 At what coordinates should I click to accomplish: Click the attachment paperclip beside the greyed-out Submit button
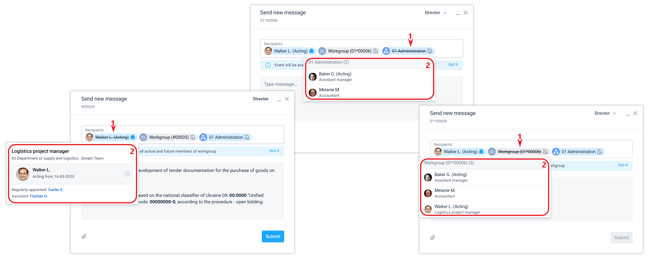pos(432,238)
